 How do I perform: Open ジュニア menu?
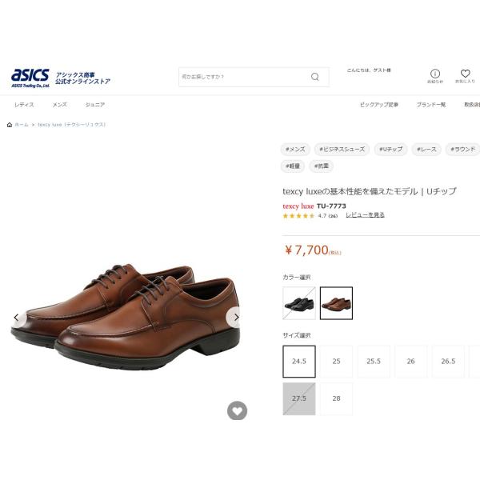(x=95, y=105)
